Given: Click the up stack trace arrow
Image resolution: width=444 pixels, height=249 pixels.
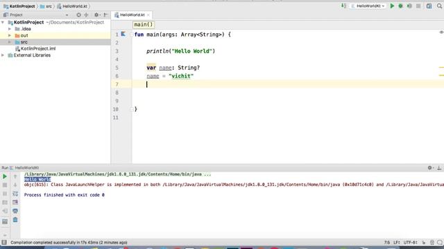Looking at the screenshot, I should coord(15,176).
